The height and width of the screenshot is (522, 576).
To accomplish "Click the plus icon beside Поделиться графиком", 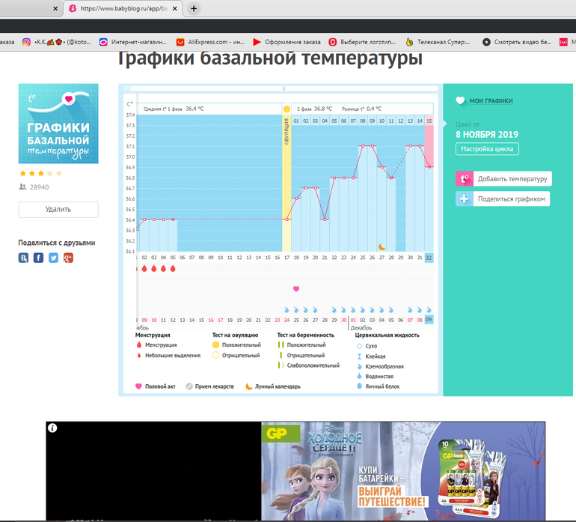I will [x=464, y=198].
